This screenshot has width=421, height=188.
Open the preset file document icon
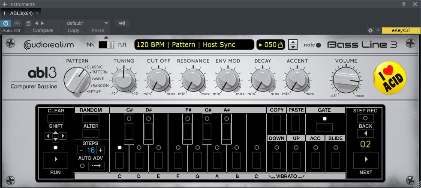click(x=28, y=23)
